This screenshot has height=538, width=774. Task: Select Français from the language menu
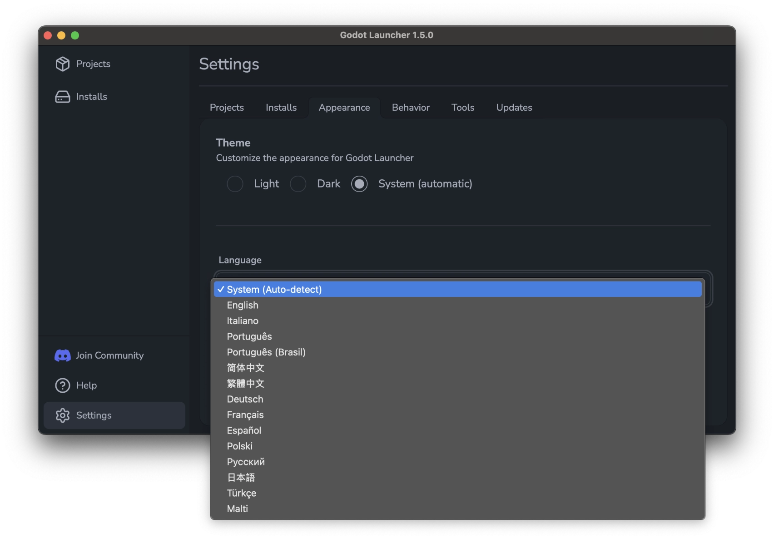(245, 415)
